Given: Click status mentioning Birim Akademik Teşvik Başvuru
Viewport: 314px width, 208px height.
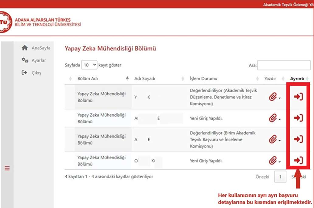Looking at the screenshot, I should [x=223, y=139].
